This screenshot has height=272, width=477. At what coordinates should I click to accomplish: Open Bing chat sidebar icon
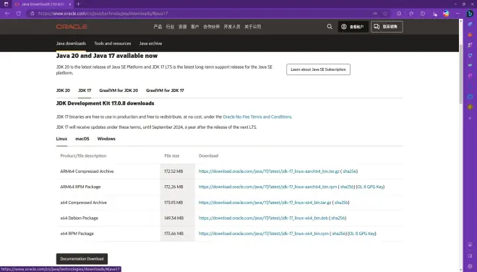coord(470,14)
